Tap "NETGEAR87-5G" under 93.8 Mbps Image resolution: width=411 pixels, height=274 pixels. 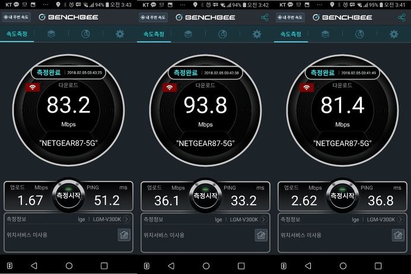(x=205, y=144)
